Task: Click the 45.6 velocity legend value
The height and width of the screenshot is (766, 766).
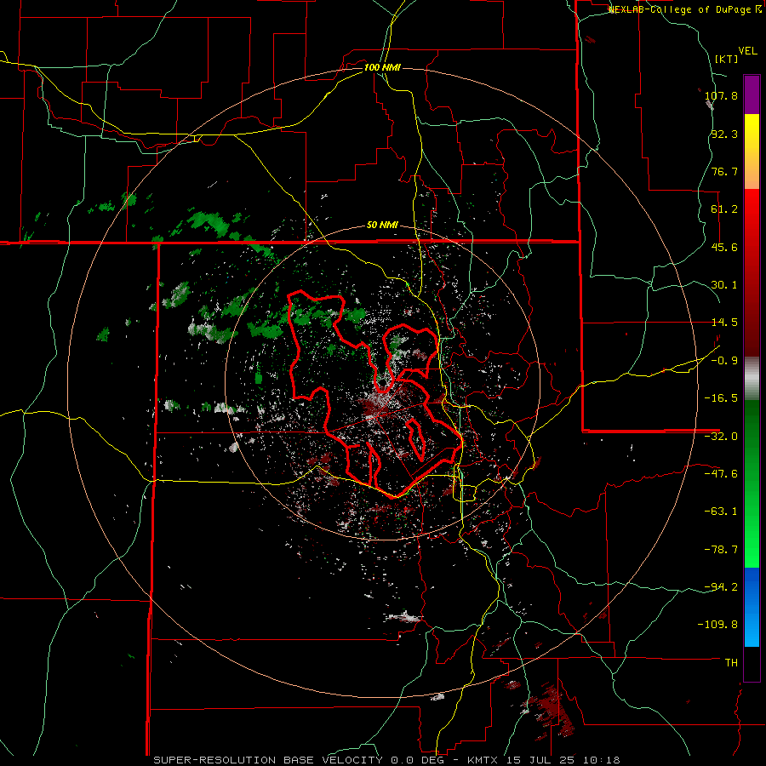Action: pos(724,247)
